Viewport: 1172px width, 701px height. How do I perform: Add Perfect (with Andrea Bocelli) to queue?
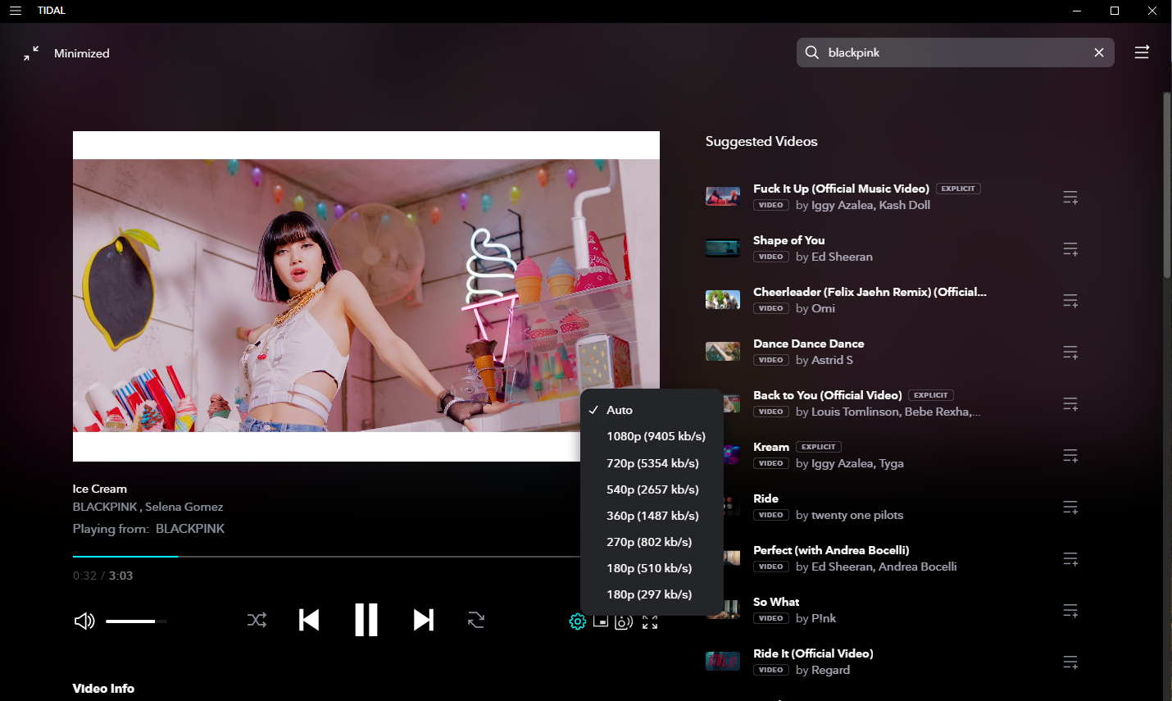(x=1070, y=559)
